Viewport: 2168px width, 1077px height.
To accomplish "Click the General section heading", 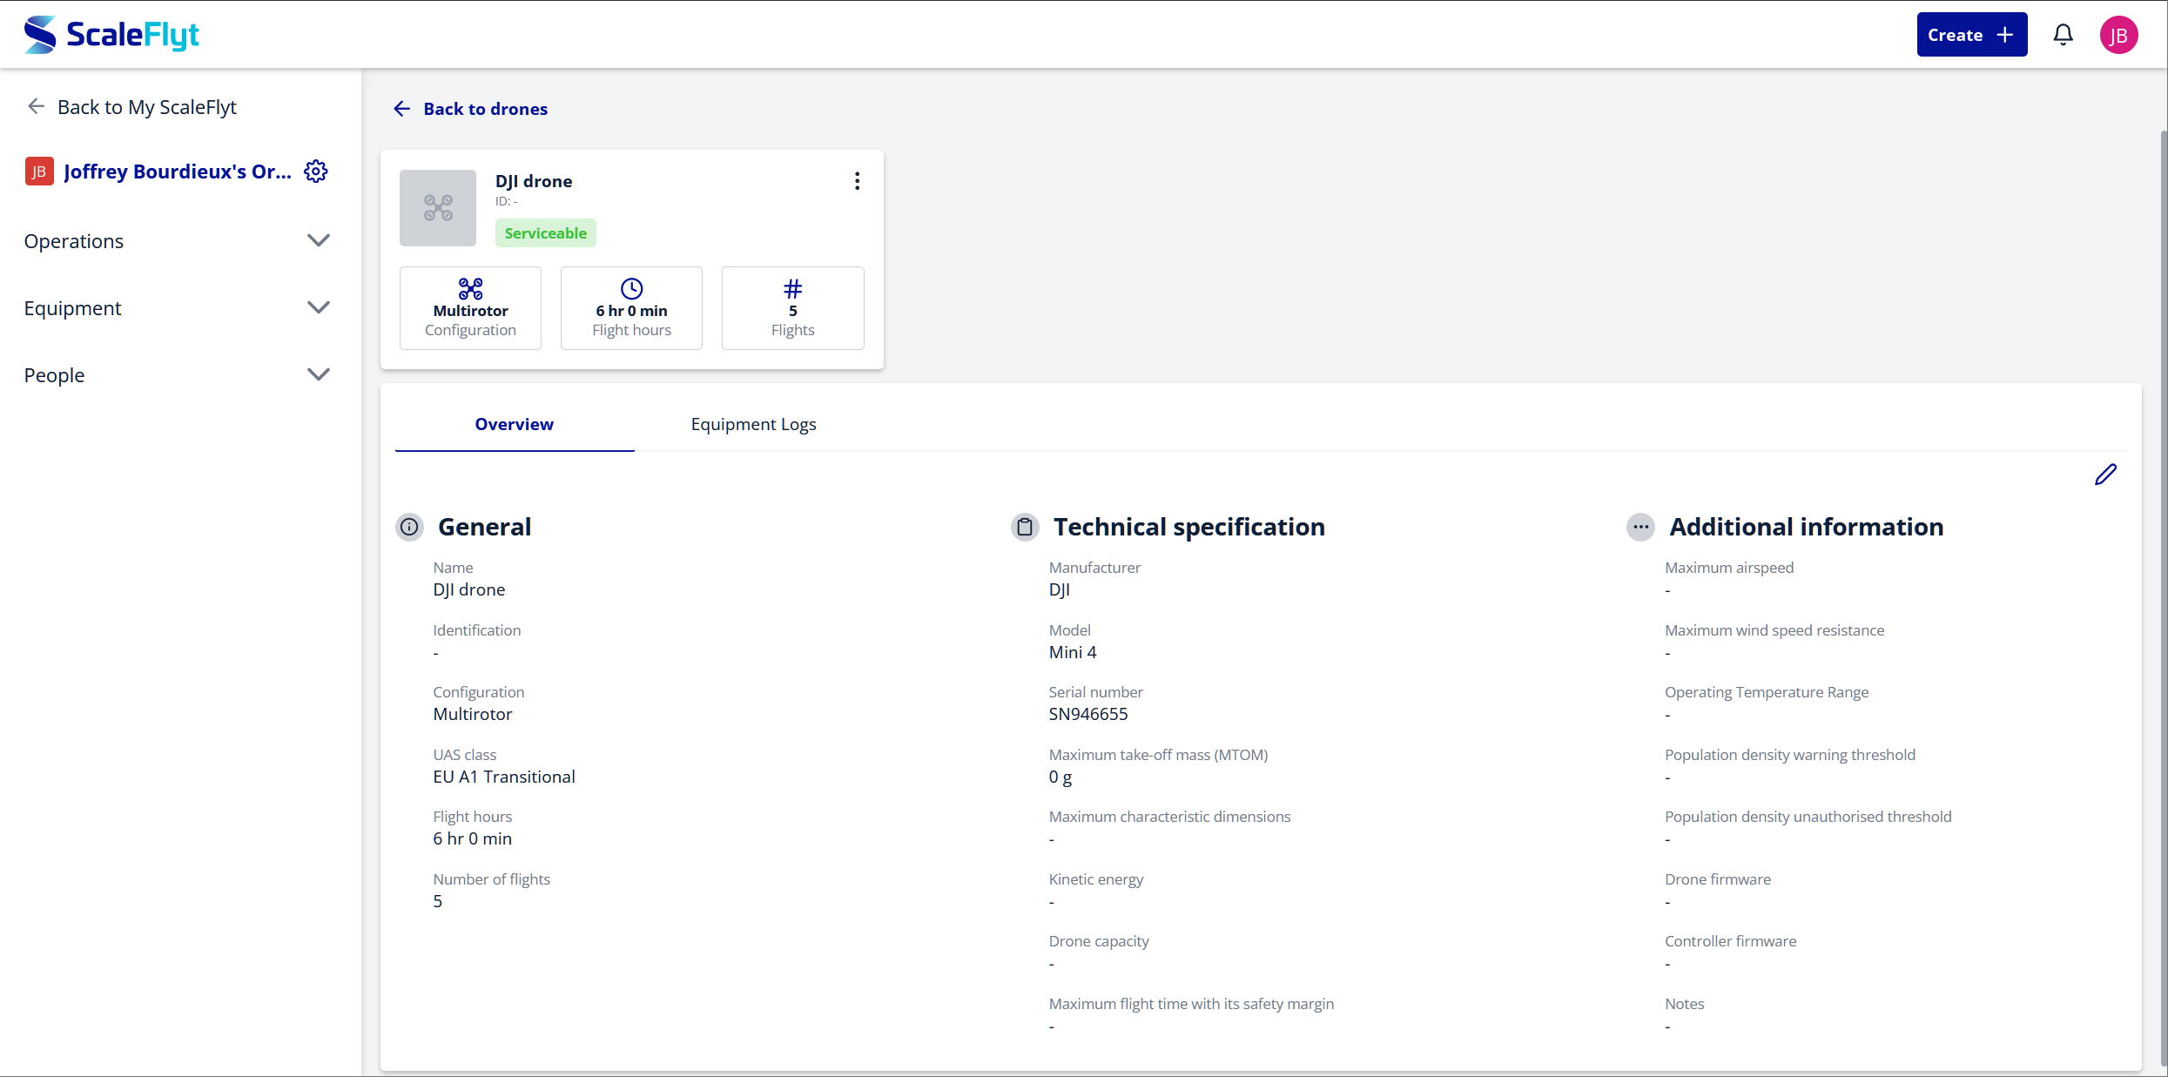I will 485,527.
